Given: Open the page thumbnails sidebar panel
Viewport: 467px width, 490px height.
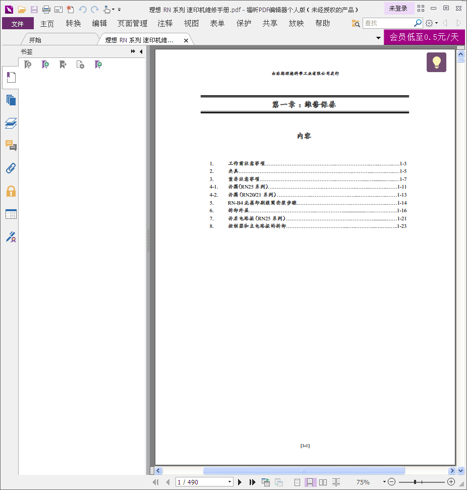Looking at the screenshot, I should click(11, 100).
